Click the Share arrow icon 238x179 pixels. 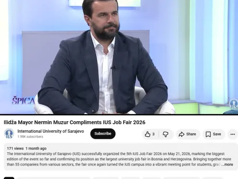coord(181,134)
